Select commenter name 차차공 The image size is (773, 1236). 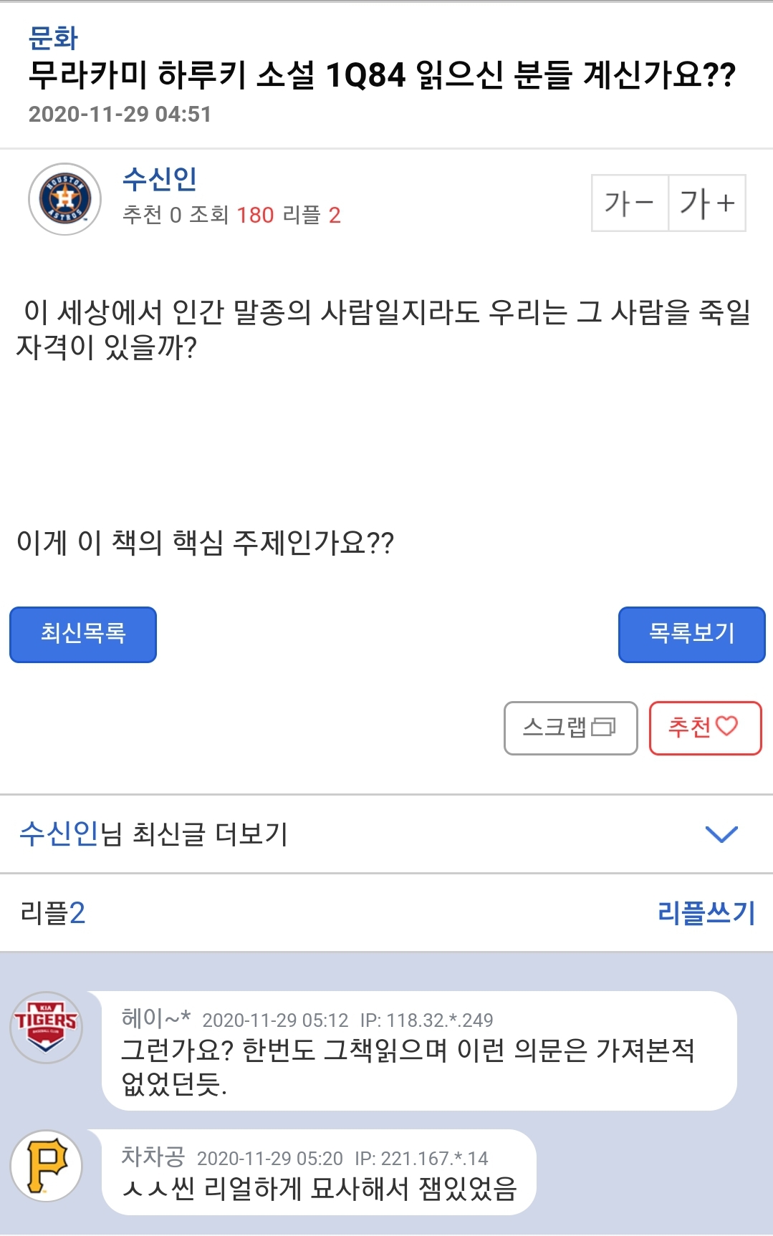coord(153,1156)
